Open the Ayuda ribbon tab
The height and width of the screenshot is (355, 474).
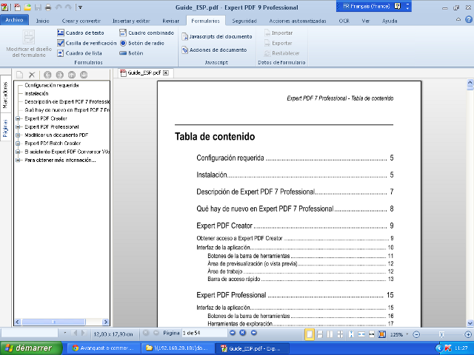tap(390, 21)
